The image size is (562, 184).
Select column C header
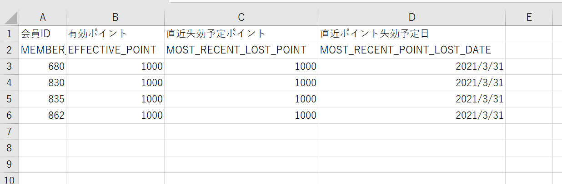241,17
